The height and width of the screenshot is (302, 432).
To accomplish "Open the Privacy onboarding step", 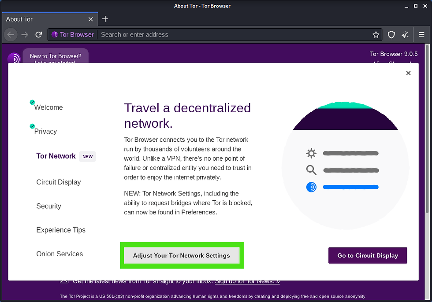I will 45,131.
